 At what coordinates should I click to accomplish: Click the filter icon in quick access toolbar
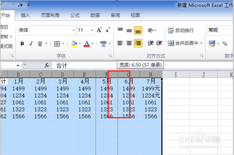20,5
